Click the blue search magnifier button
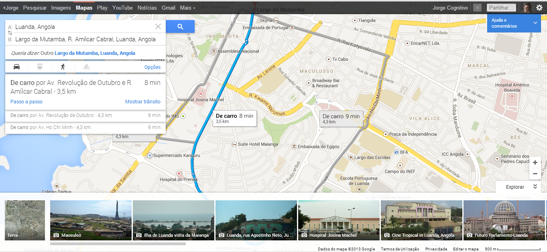This screenshot has width=547, height=252. (x=180, y=26)
